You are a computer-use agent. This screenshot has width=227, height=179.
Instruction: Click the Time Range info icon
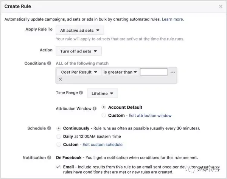tap(81, 93)
